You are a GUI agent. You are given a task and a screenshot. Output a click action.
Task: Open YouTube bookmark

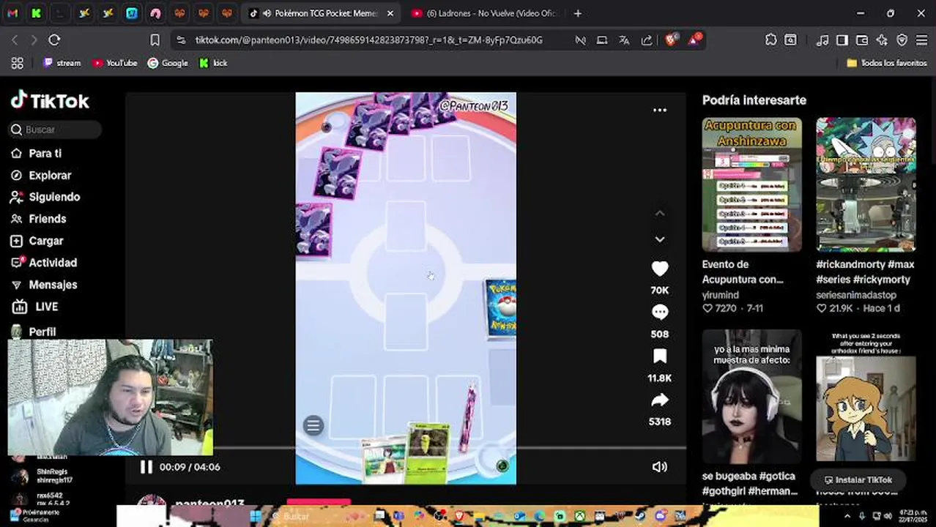pos(115,63)
